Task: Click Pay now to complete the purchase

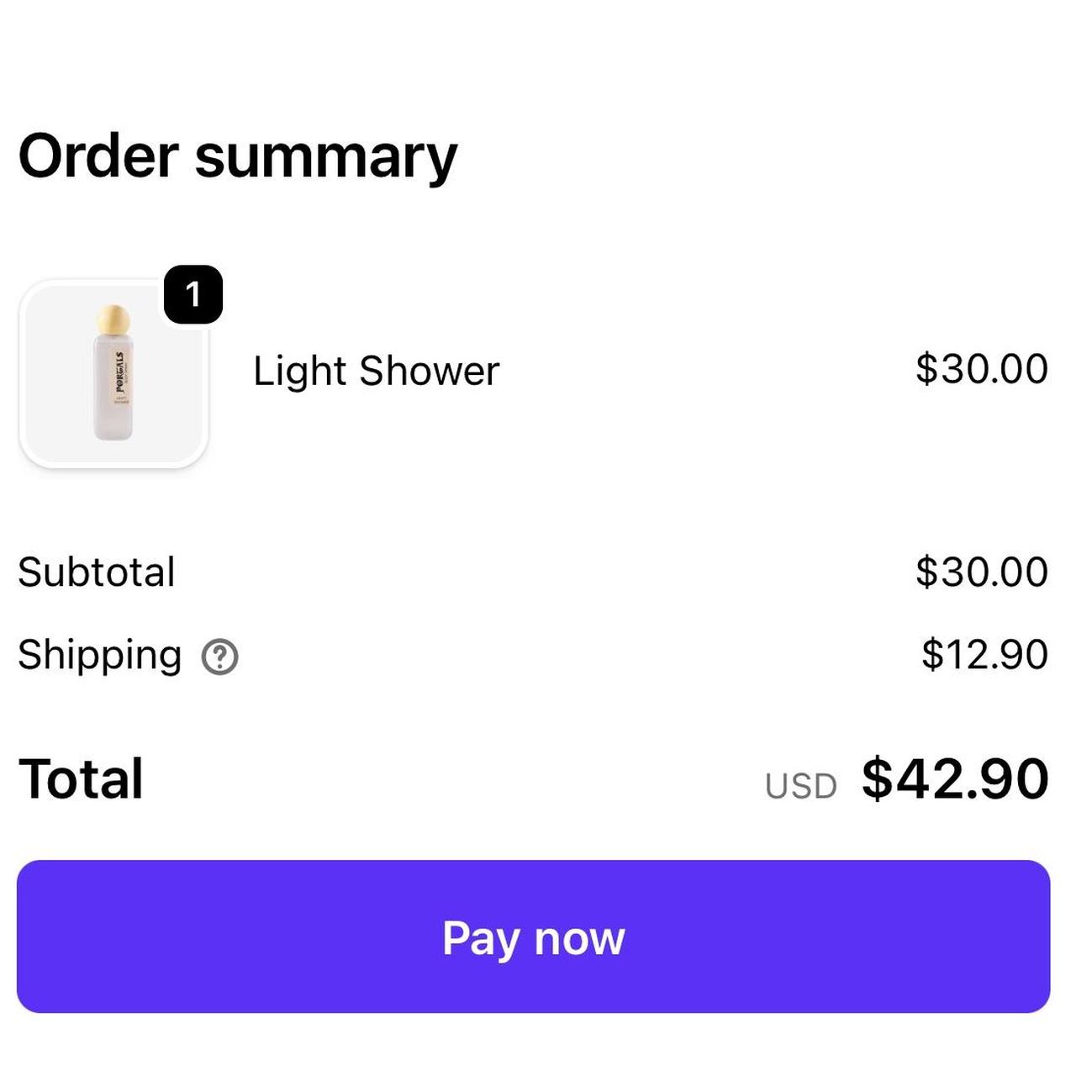Action: coord(533,939)
